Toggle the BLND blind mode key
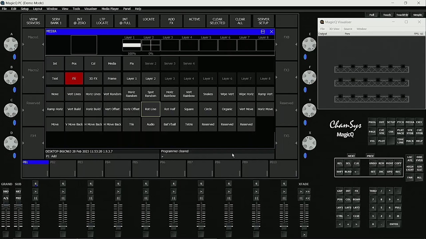426x239 pixels. 348,172
